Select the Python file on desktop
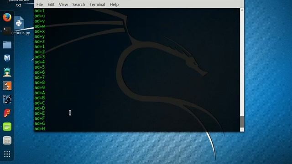The height and width of the screenshot is (164, 292). 19,23
